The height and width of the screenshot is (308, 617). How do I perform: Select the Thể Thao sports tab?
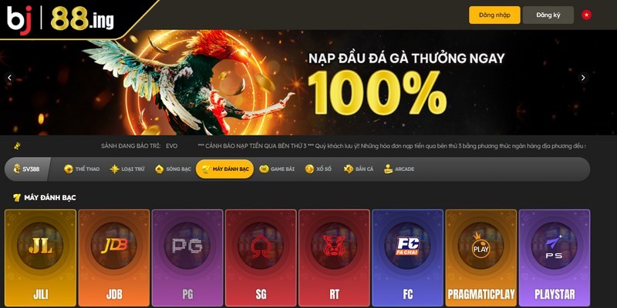coord(82,169)
